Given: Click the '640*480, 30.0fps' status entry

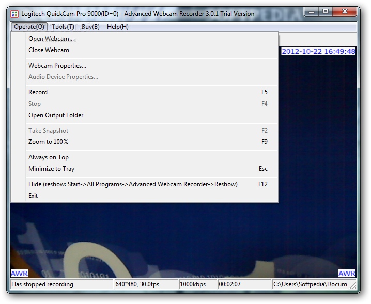Looking at the screenshot, I should [x=137, y=284].
